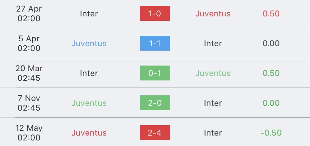
Task: Select the blue 1-1 score badge
Action: (x=155, y=43)
